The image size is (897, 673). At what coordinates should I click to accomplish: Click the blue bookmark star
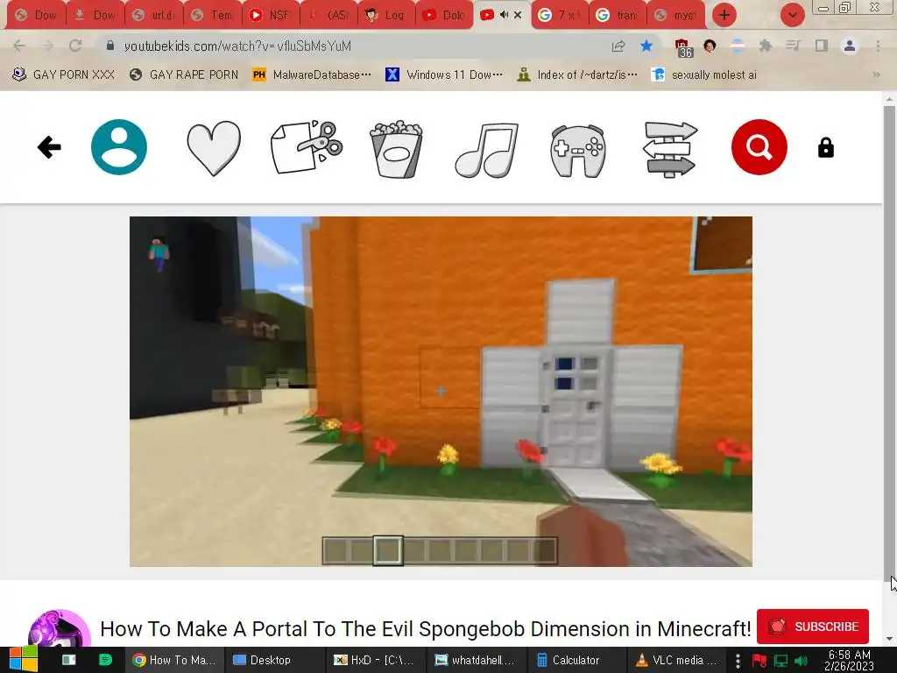(646, 46)
